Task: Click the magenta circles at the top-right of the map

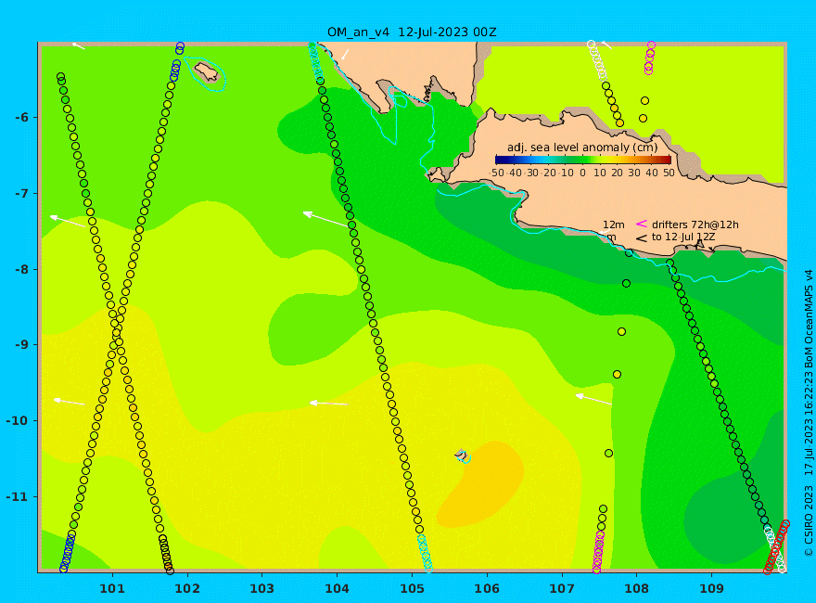Action: pos(649,58)
